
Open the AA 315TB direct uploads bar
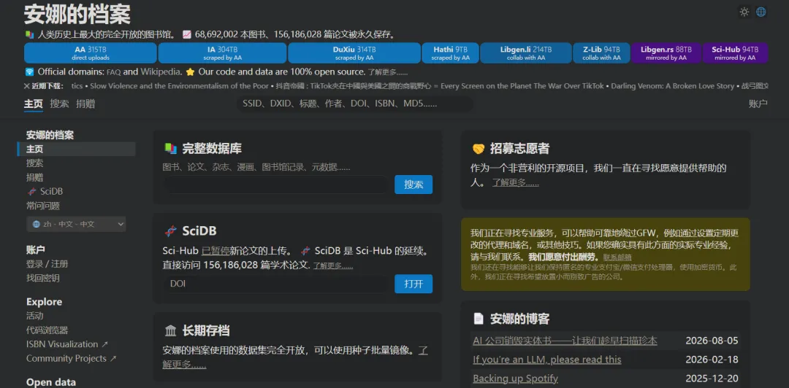[91, 53]
